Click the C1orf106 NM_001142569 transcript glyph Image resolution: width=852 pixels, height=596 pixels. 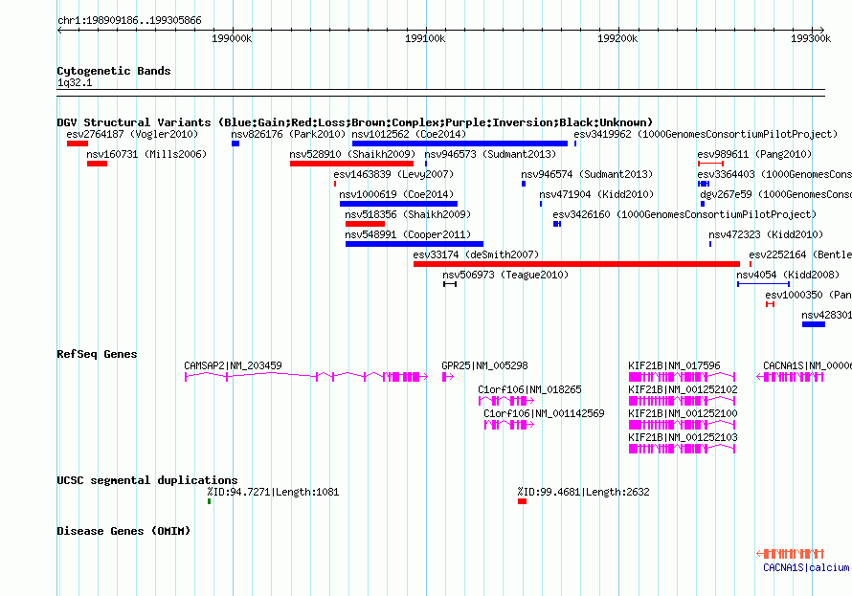(509, 425)
